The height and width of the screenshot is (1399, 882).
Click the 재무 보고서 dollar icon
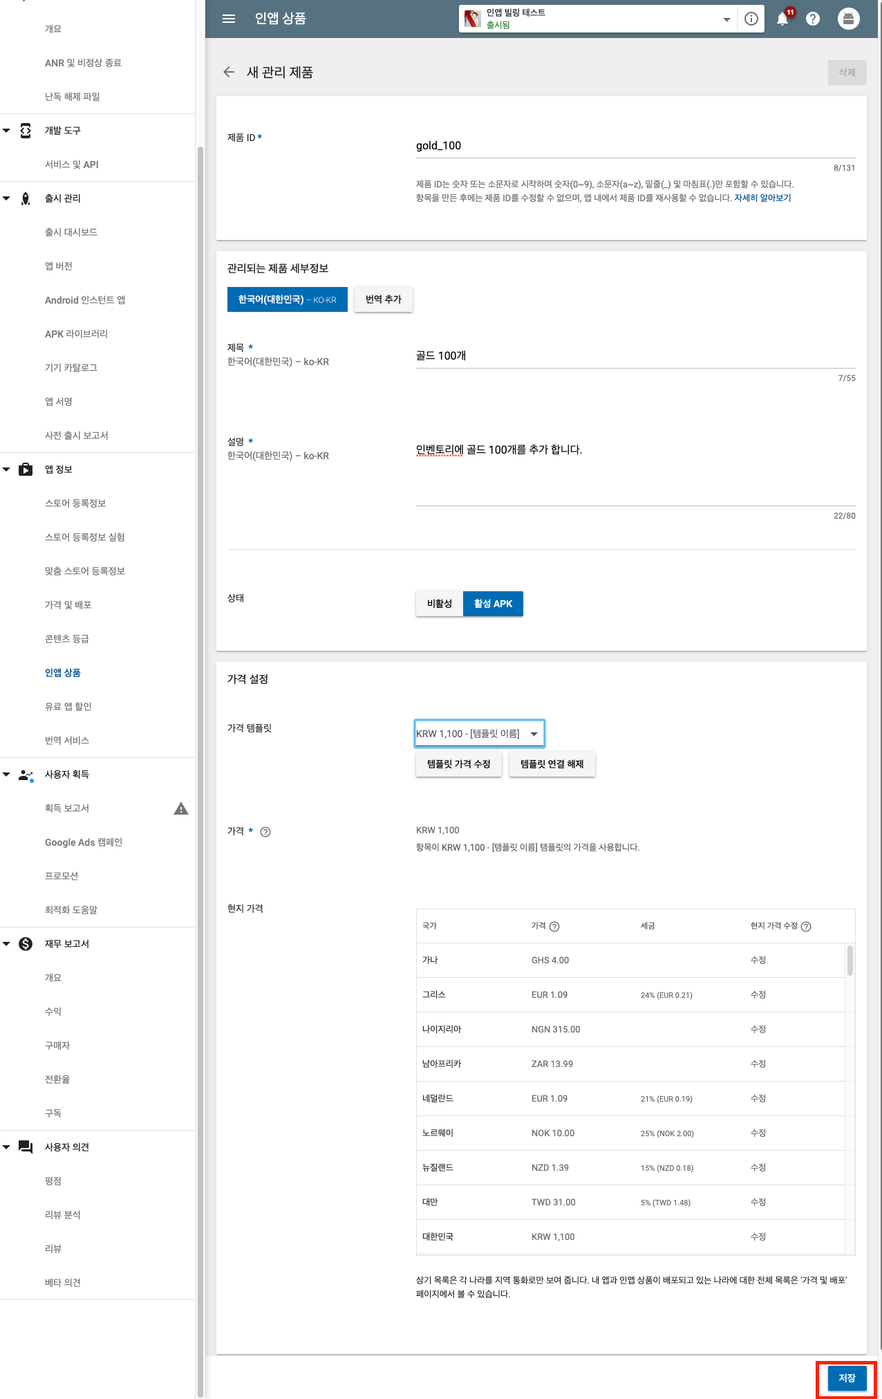click(x=26, y=944)
